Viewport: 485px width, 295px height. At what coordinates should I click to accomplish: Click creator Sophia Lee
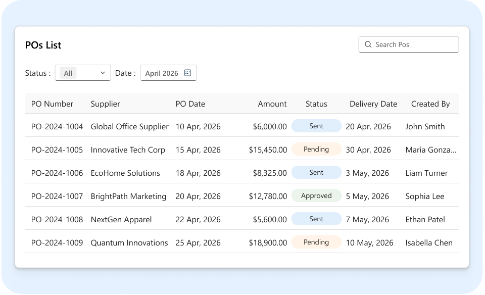(x=425, y=196)
